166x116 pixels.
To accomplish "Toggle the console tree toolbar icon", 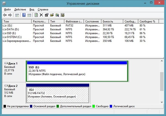I will coord(17,15).
